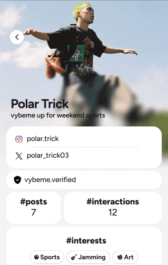Click the Polar Trick profile name

[x=40, y=104]
